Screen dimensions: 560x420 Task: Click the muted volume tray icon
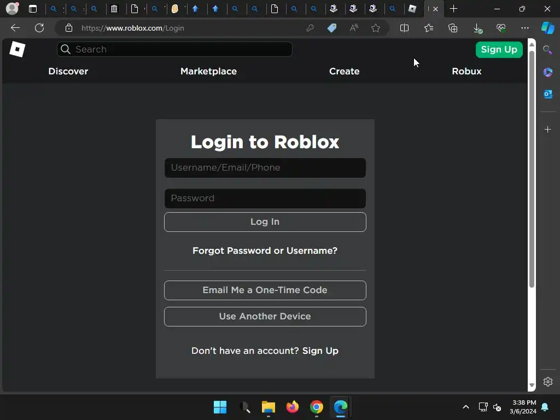pyautogui.click(x=497, y=407)
